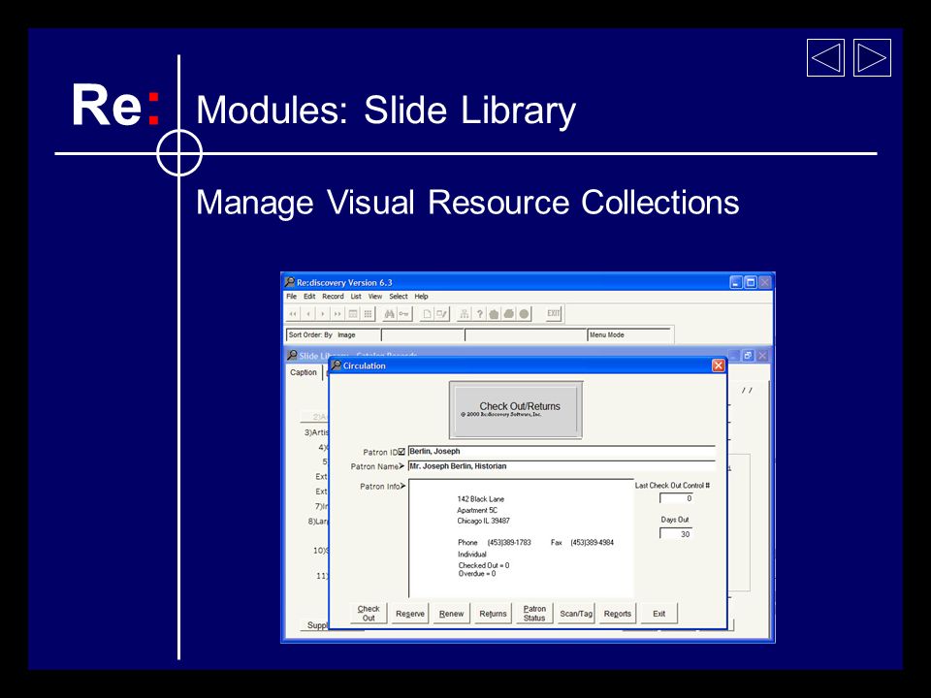The image size is (931, 698).
Task: Go to the first record toolbar icon
Action: click(293, 314)
